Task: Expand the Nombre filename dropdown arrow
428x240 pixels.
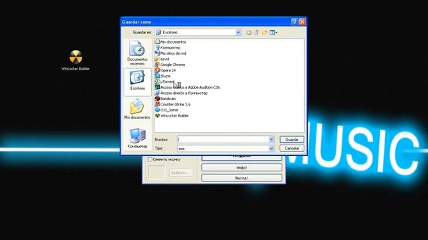Action: point(271,139)
